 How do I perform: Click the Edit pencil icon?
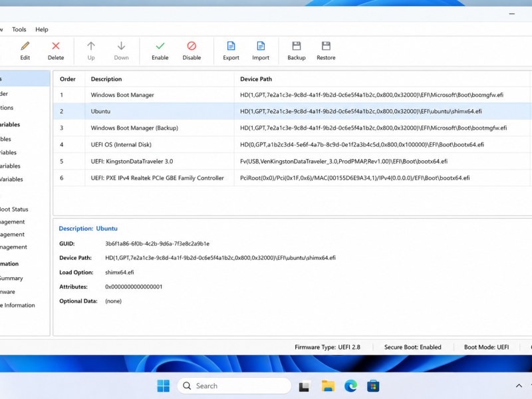pyautogui.click(x=25, y=46)
